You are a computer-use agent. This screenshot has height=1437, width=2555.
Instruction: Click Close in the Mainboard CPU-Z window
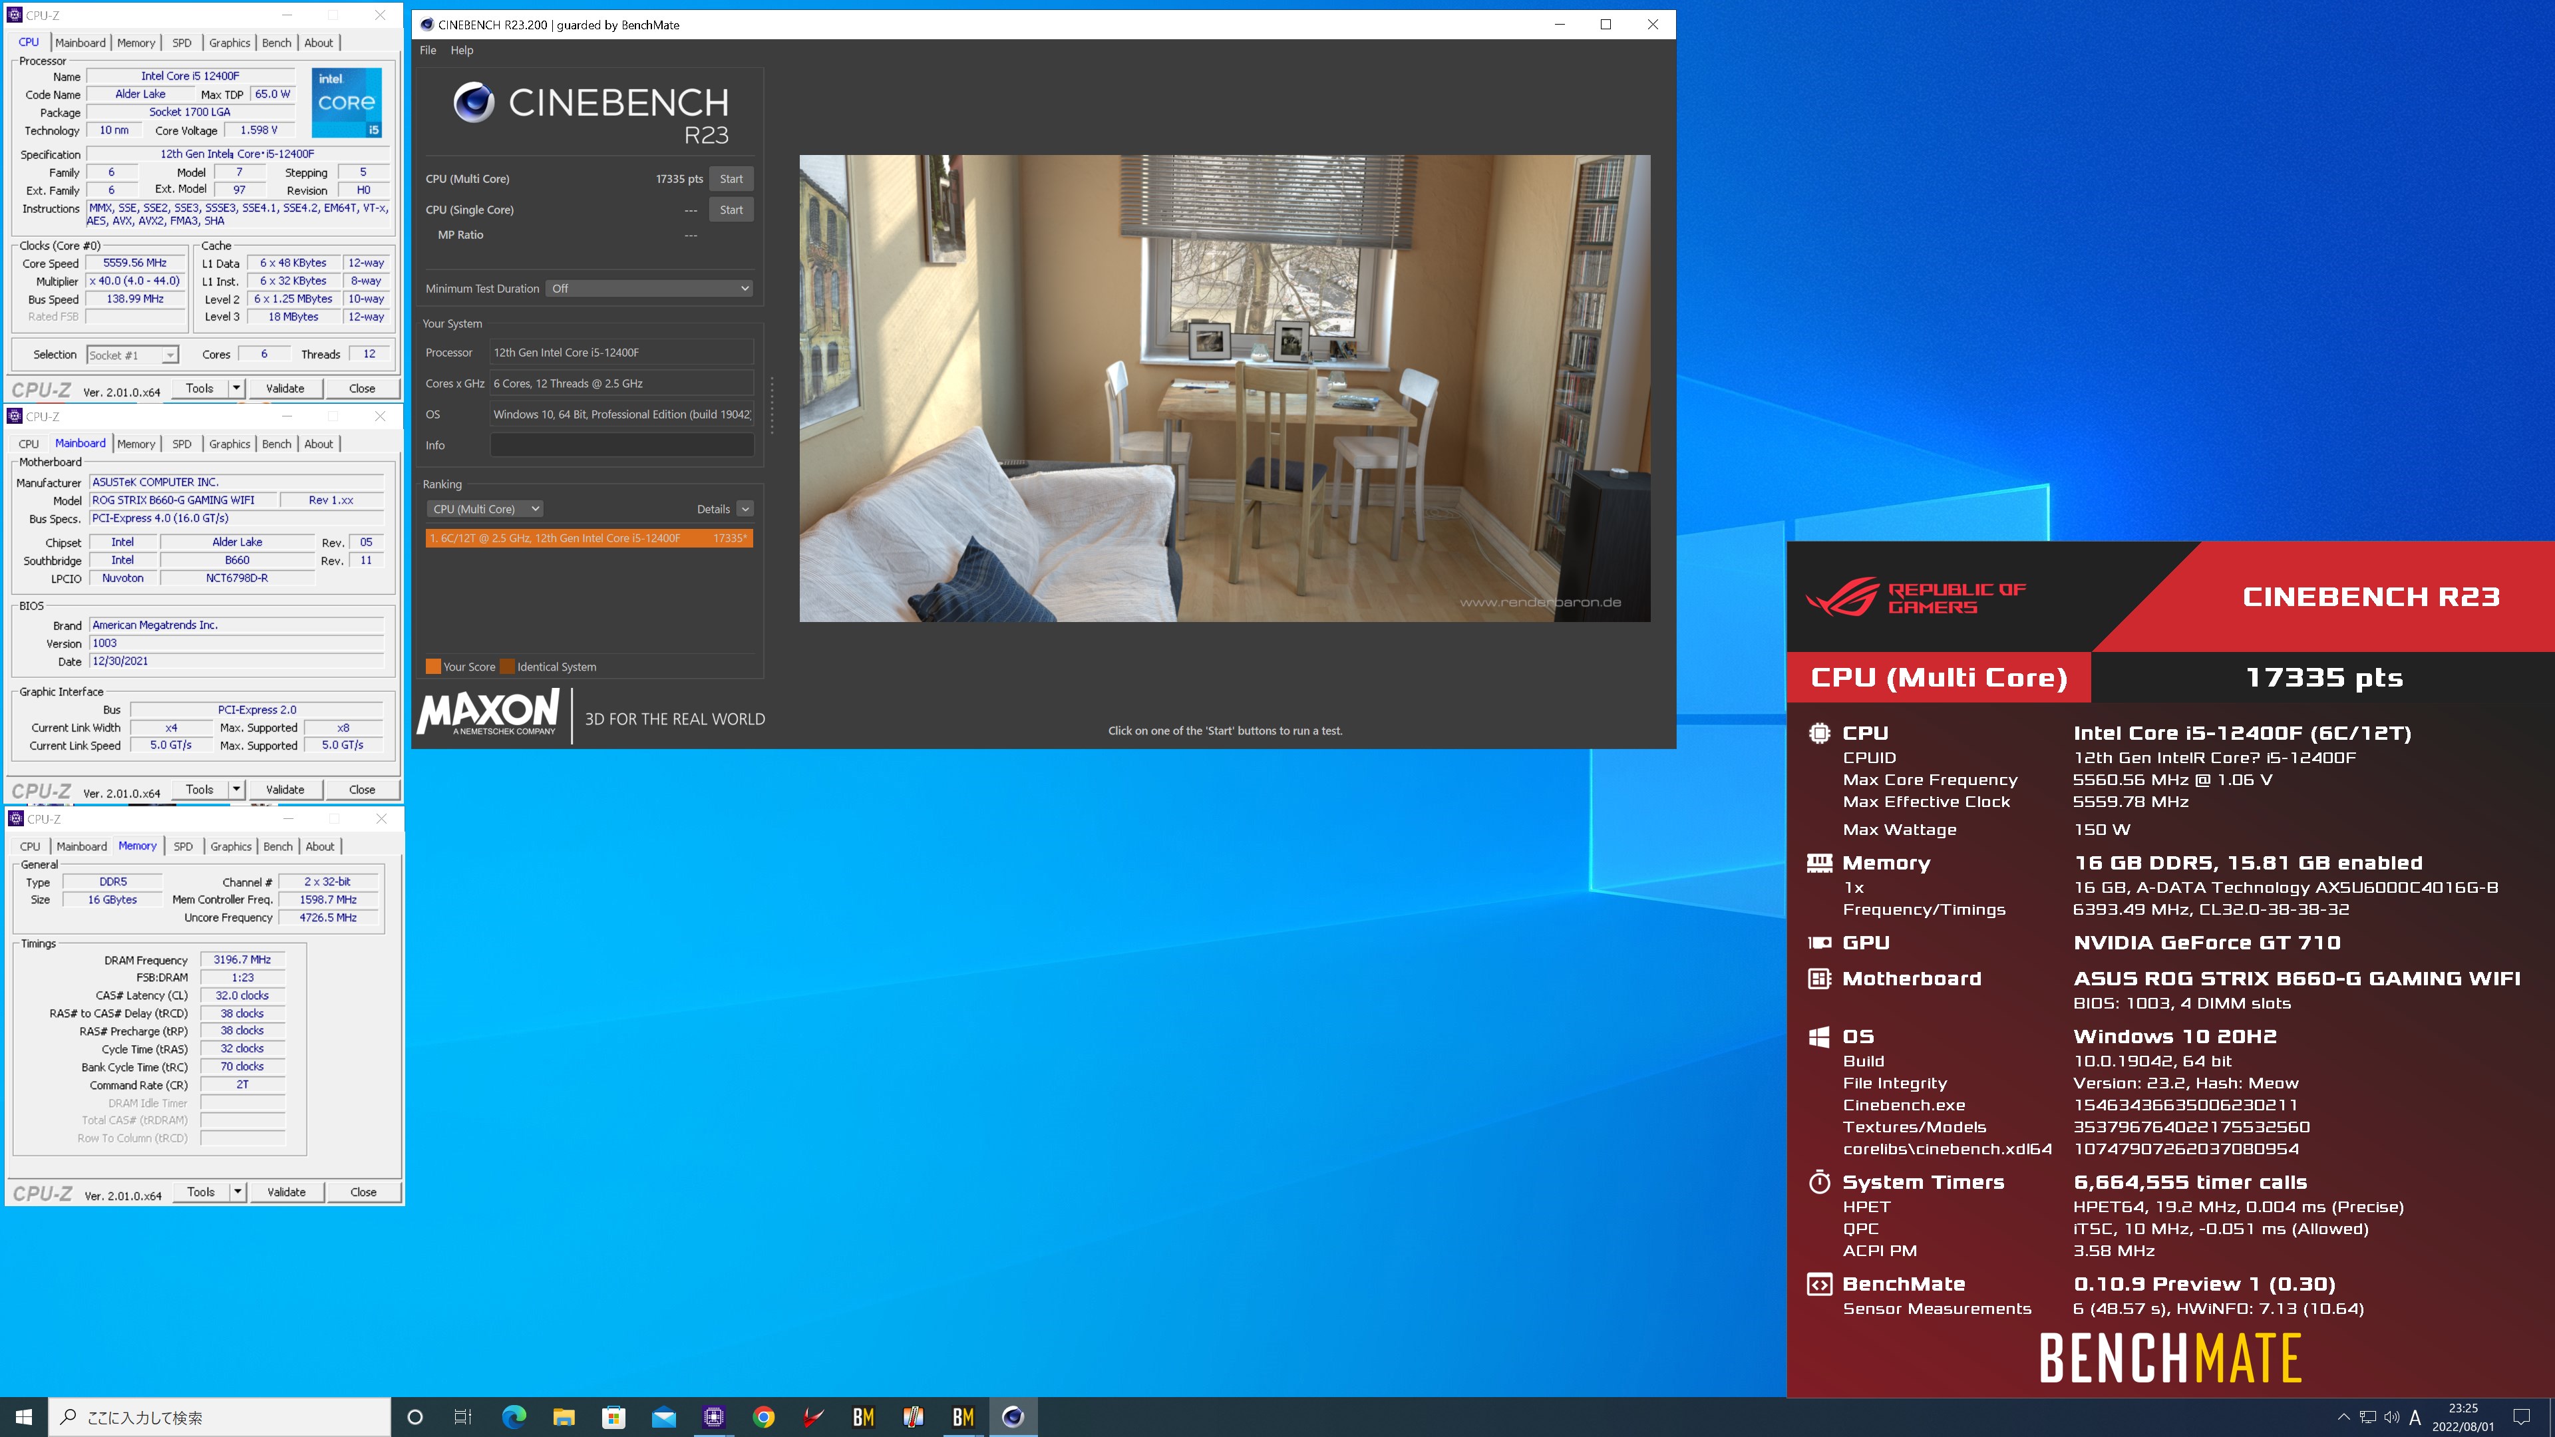pyautogui.click(x=362, y=790)
